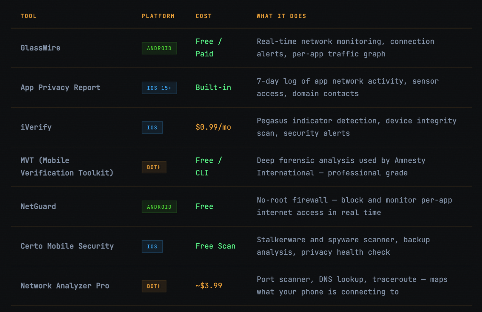Viewport: 482px width, 312px height.
Task: Click the IOS badge in the Certo row
Action: click(x=152, y=247)
